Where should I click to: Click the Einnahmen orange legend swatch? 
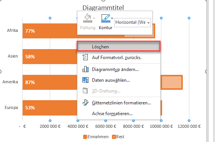coord(85,137)
